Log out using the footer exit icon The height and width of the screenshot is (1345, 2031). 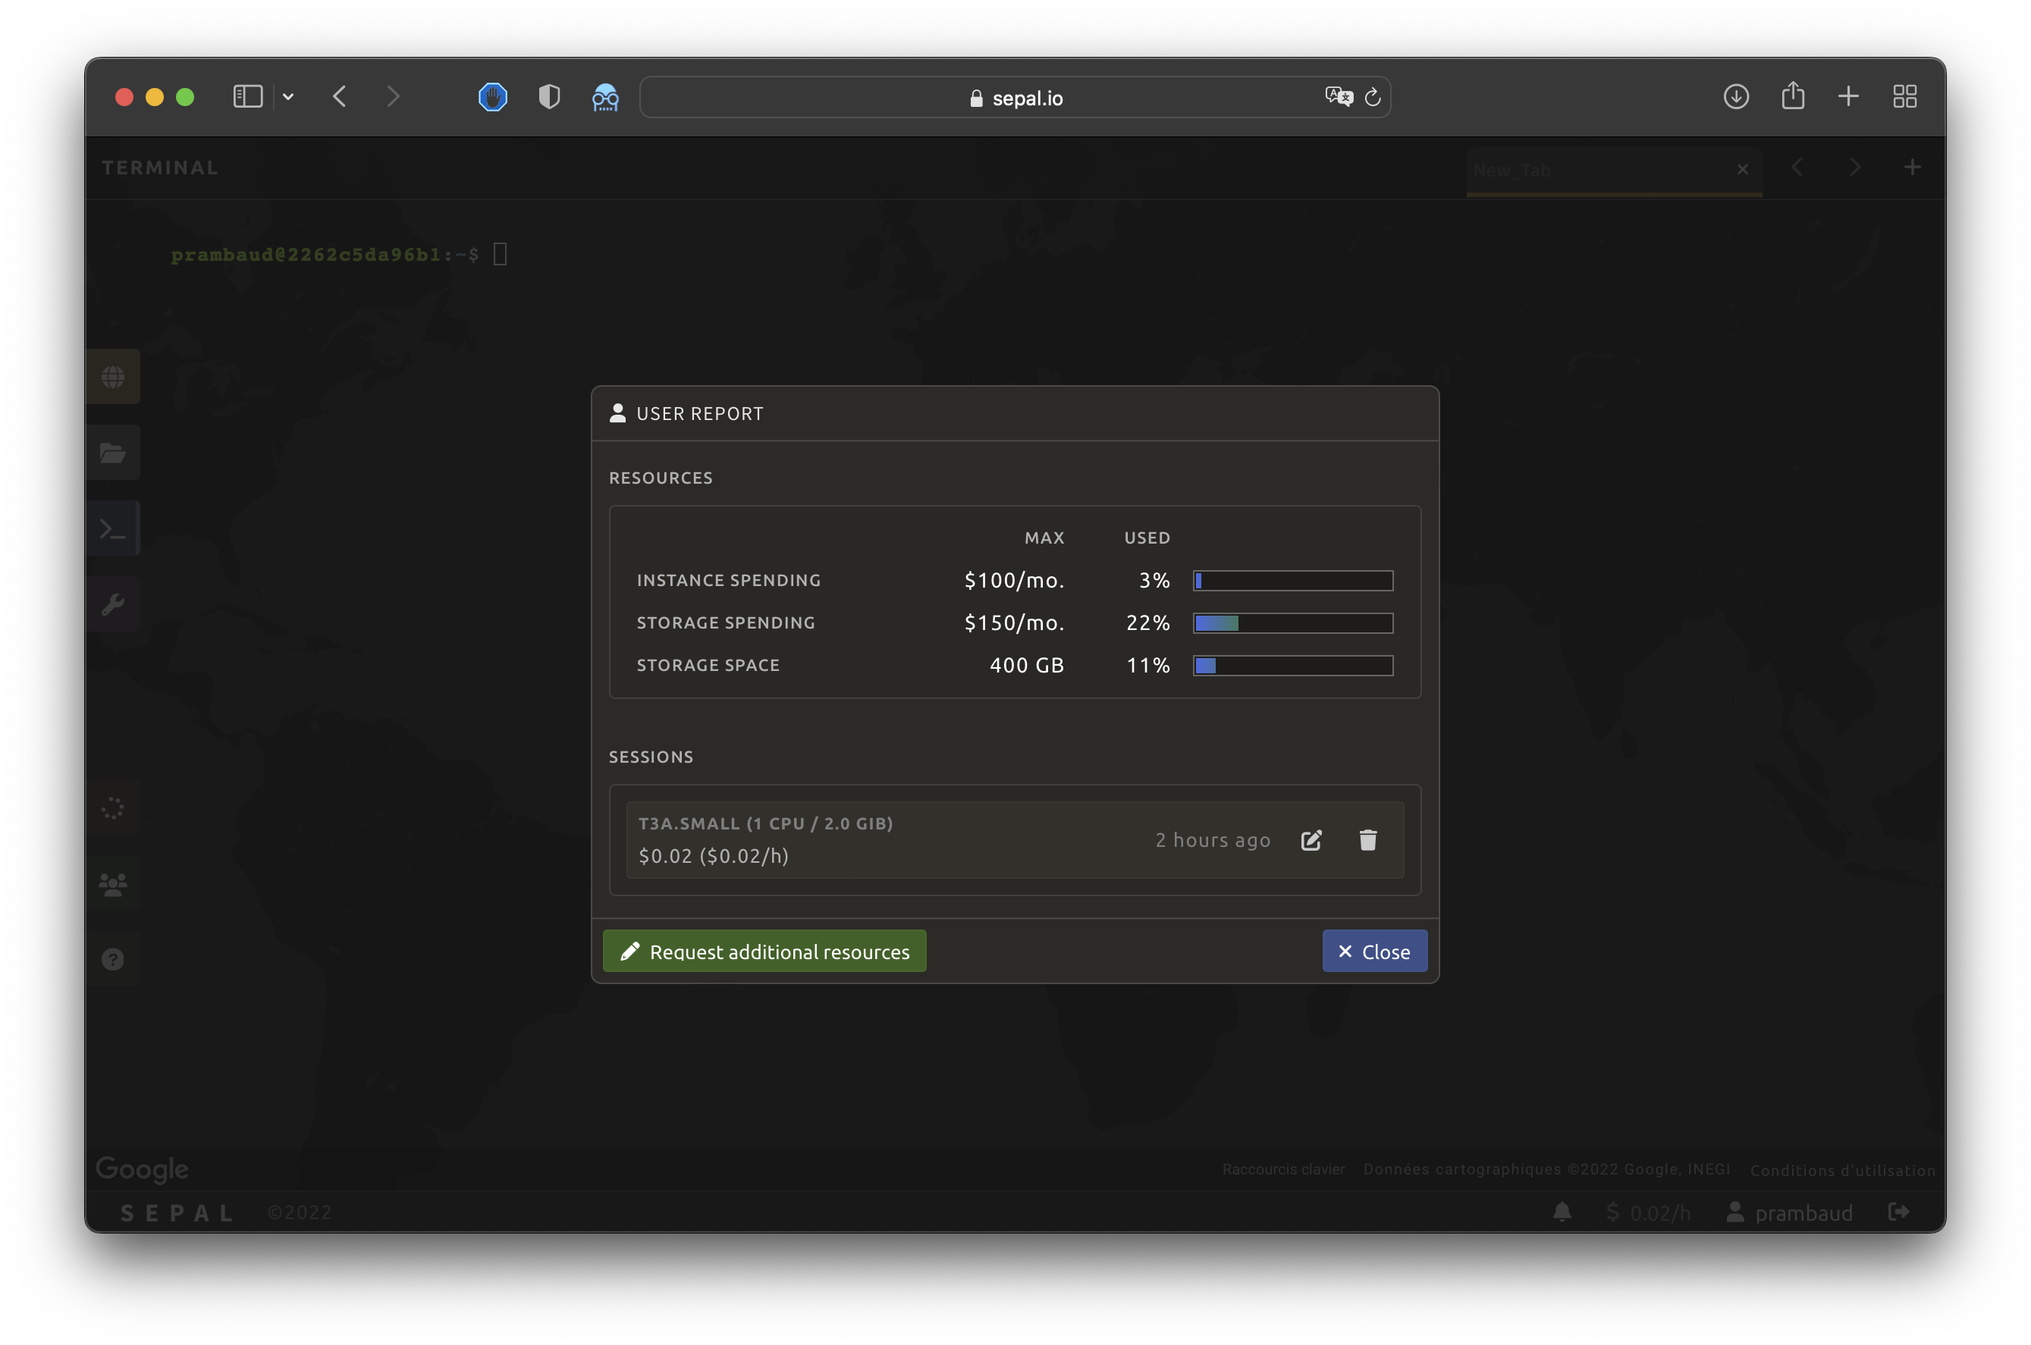[x=1899, y=1212]
